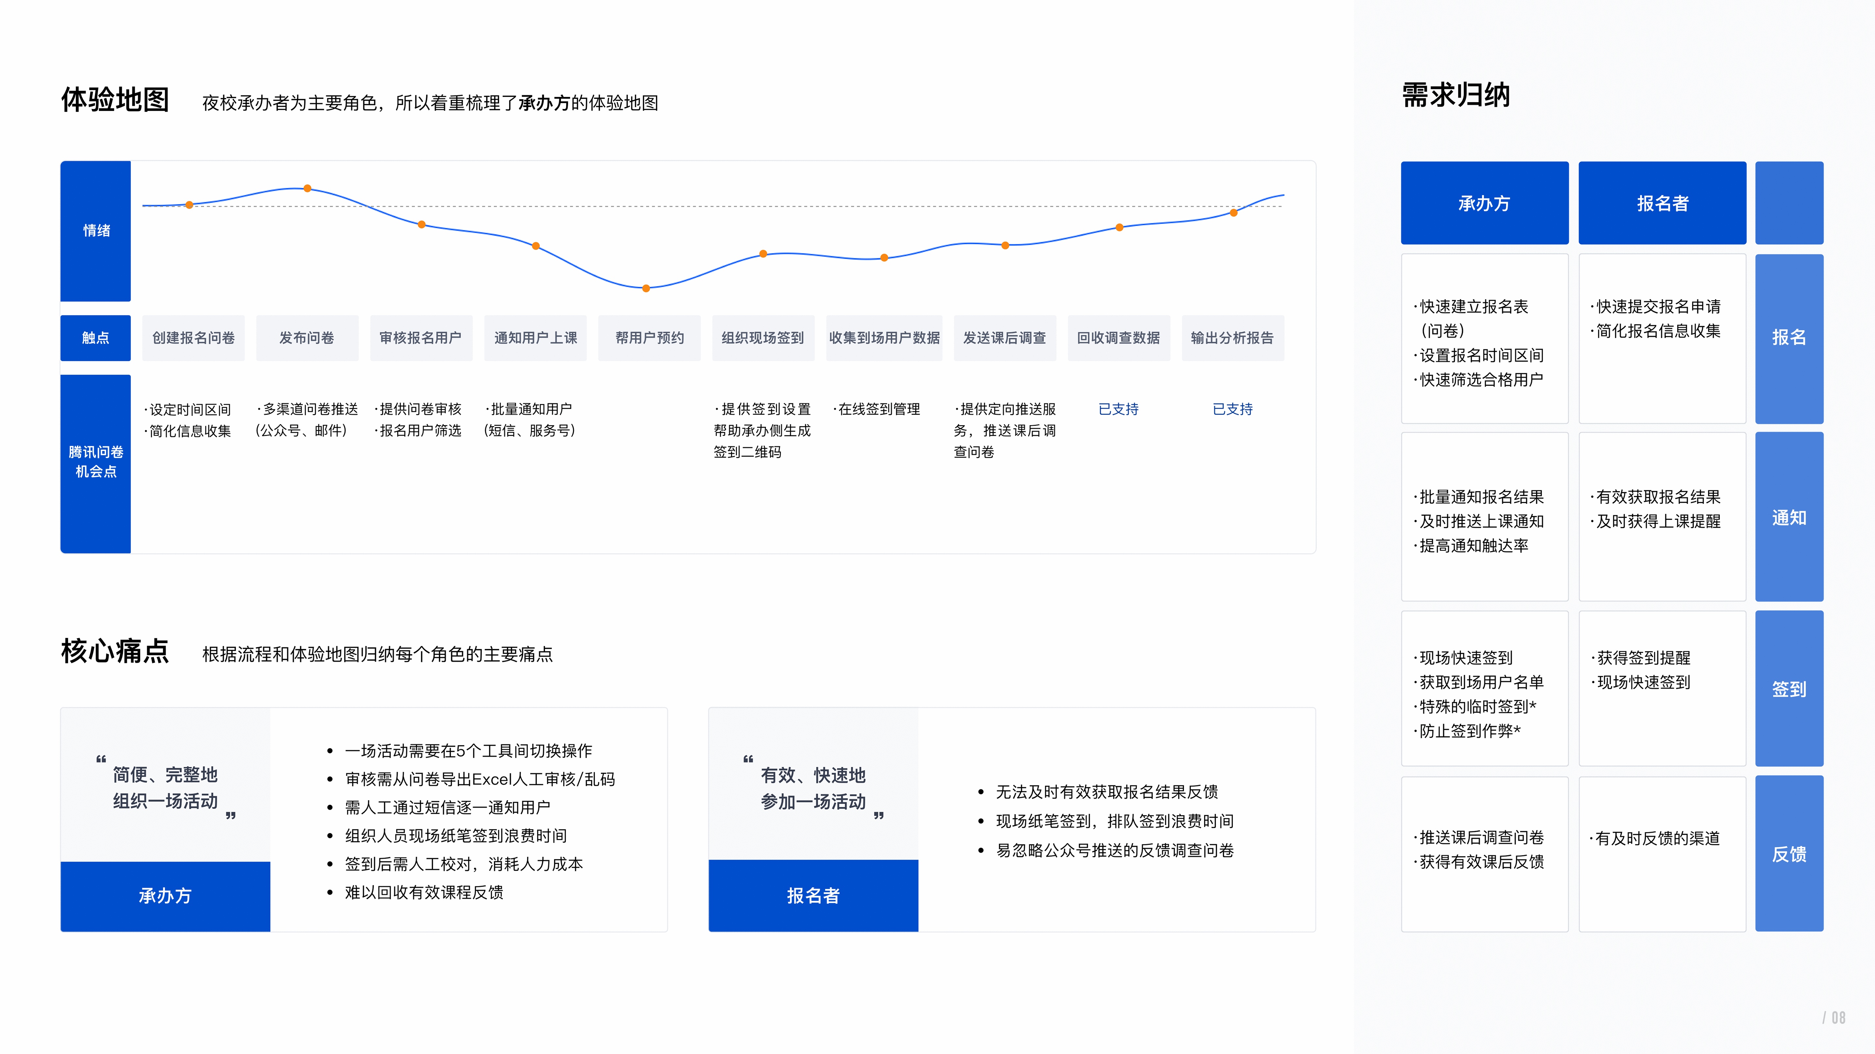This screenshot has width=1875, height=1054.
Task: Click the 输出分析报告 touchpoint box
Action: (1232, 338)
